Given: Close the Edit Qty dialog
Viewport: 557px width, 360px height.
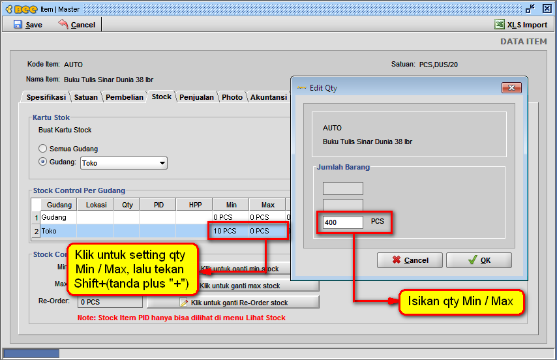Looking at the screenshot, I should pyautogui.click(x=510, y=87).
